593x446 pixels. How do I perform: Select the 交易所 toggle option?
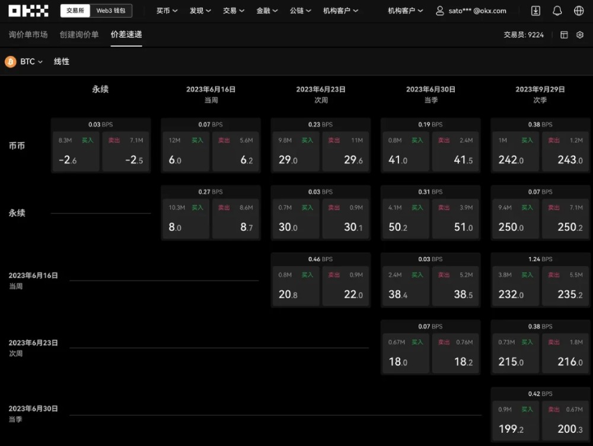pos(75,11)
